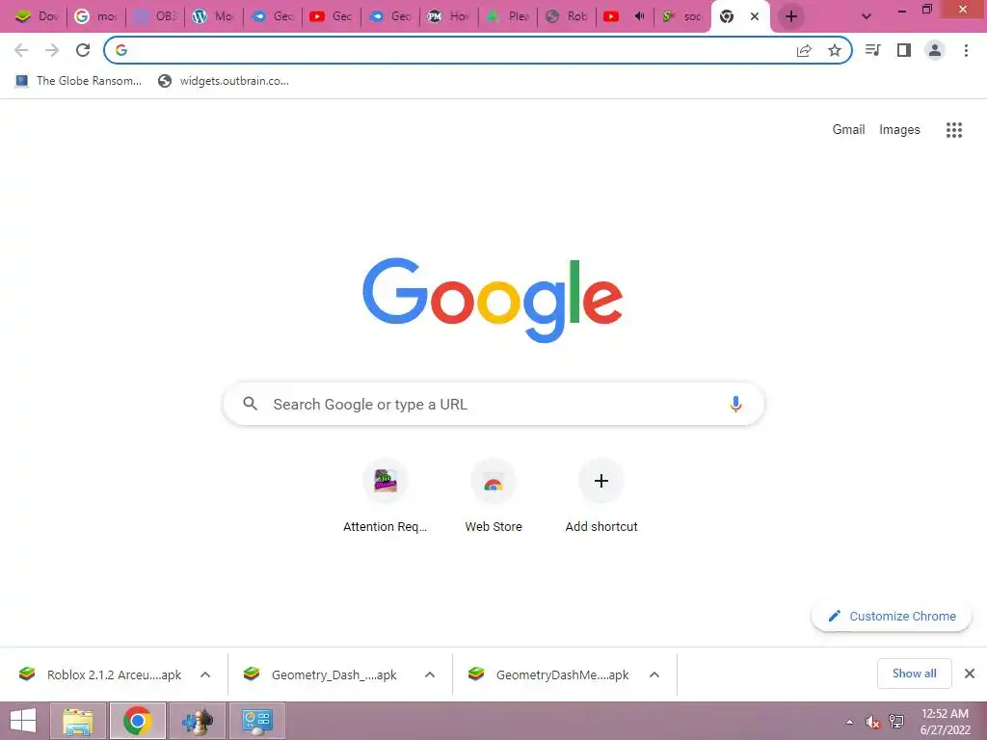Image resolution: width=987 pixels, height=740 pixels.
Task: Close the current New Tab
Action: click(x=755, y=17)
